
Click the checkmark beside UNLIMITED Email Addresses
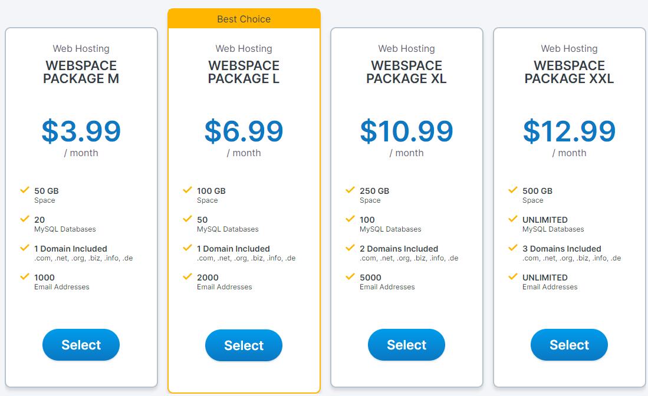tap(513, 276)
